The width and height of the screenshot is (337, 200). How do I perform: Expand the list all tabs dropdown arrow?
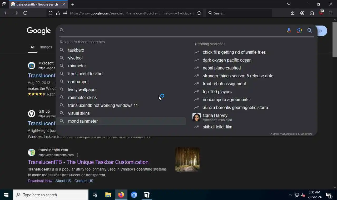point(289,4)
